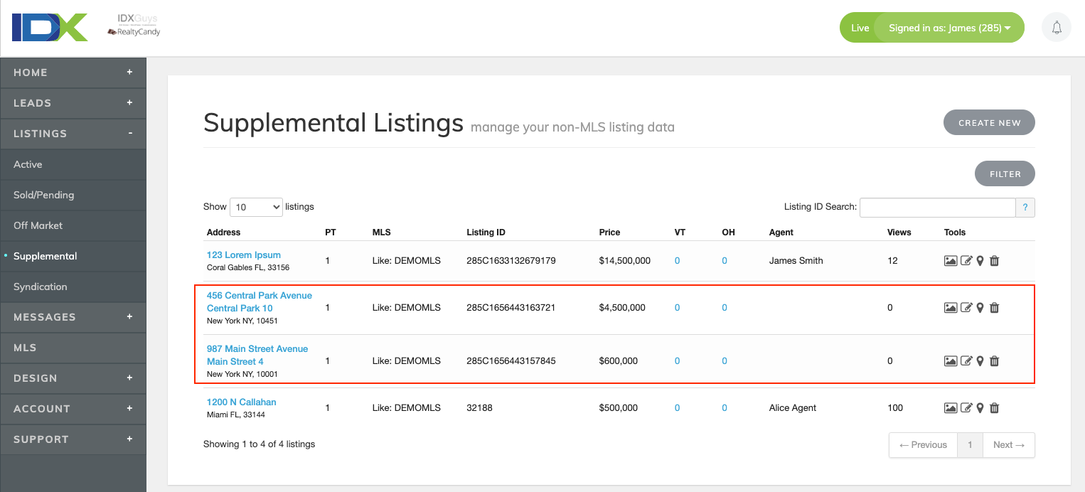
Task: Click the Listing ID Search help icon
Action: (1025, 208)
